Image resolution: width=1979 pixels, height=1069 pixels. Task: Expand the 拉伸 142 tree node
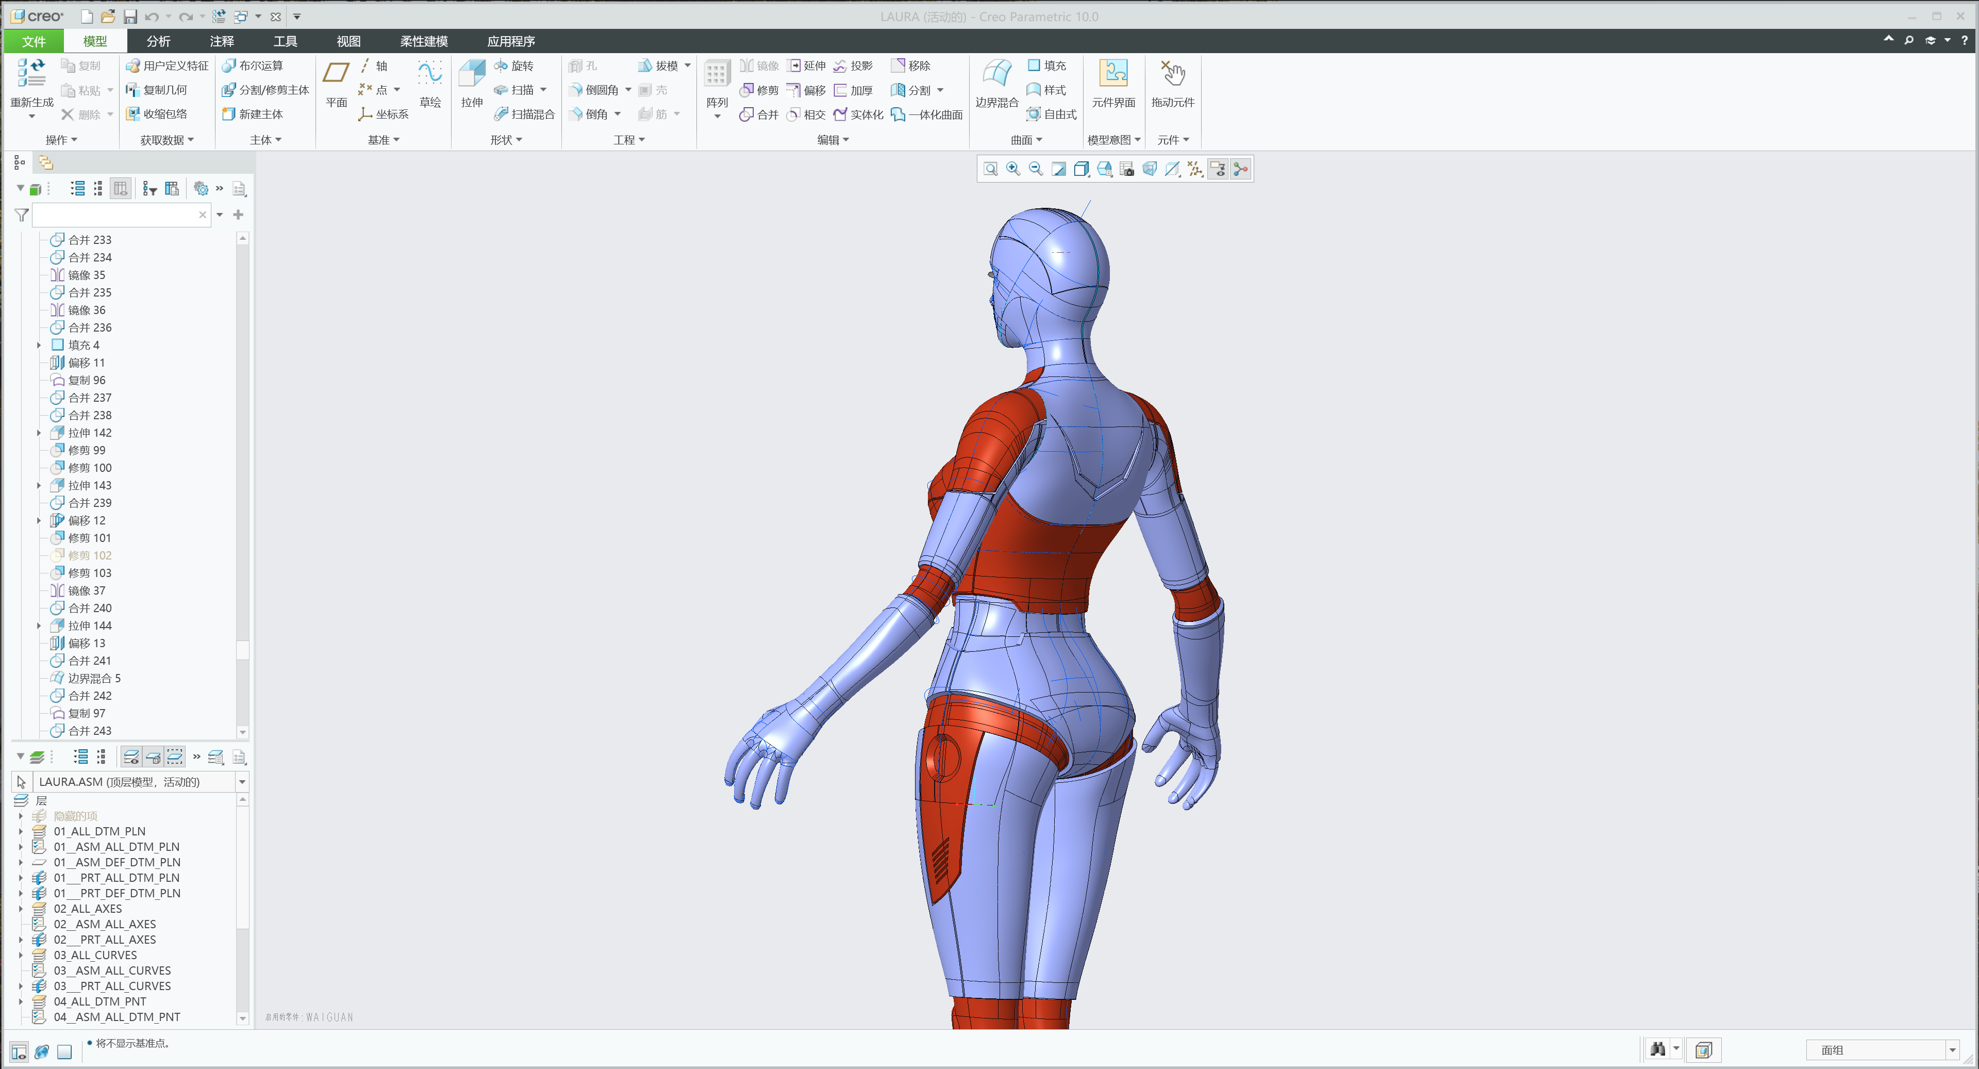[x=39, y=433]
